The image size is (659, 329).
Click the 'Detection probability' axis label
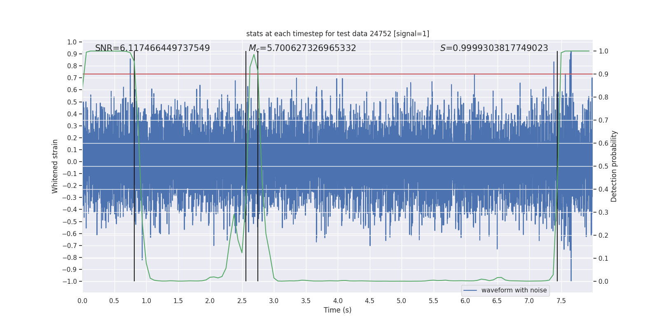[x=614, y=166]
